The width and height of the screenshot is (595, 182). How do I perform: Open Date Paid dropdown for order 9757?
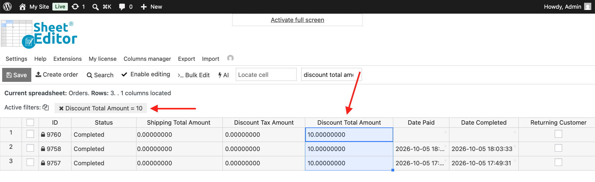[445, 161]
